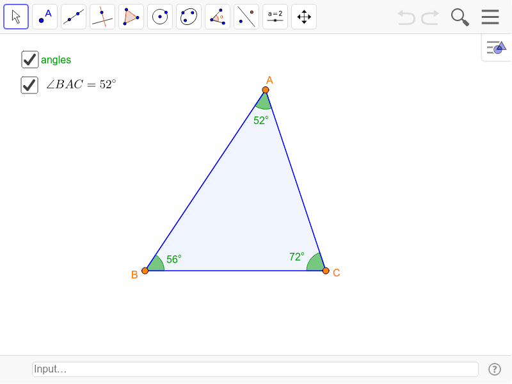Open the search function

point(460,17)
